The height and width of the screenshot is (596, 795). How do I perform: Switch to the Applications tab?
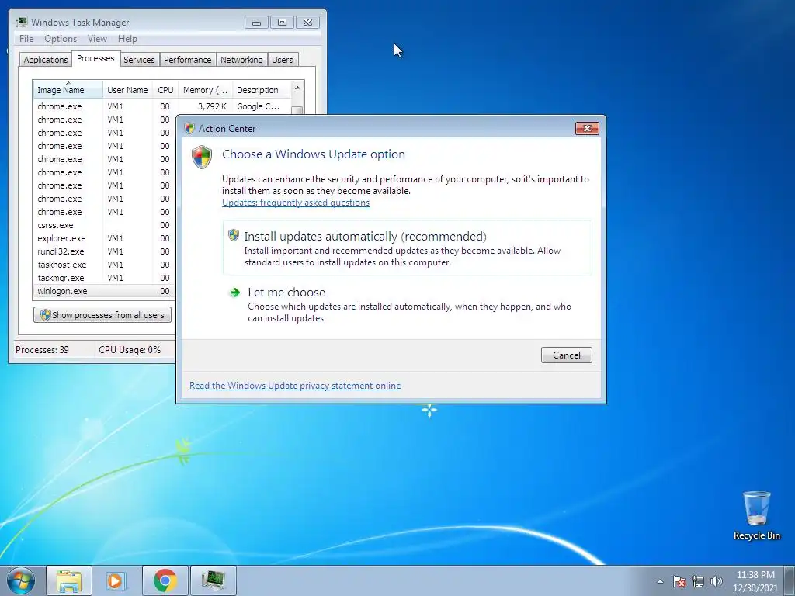(46, 59)
